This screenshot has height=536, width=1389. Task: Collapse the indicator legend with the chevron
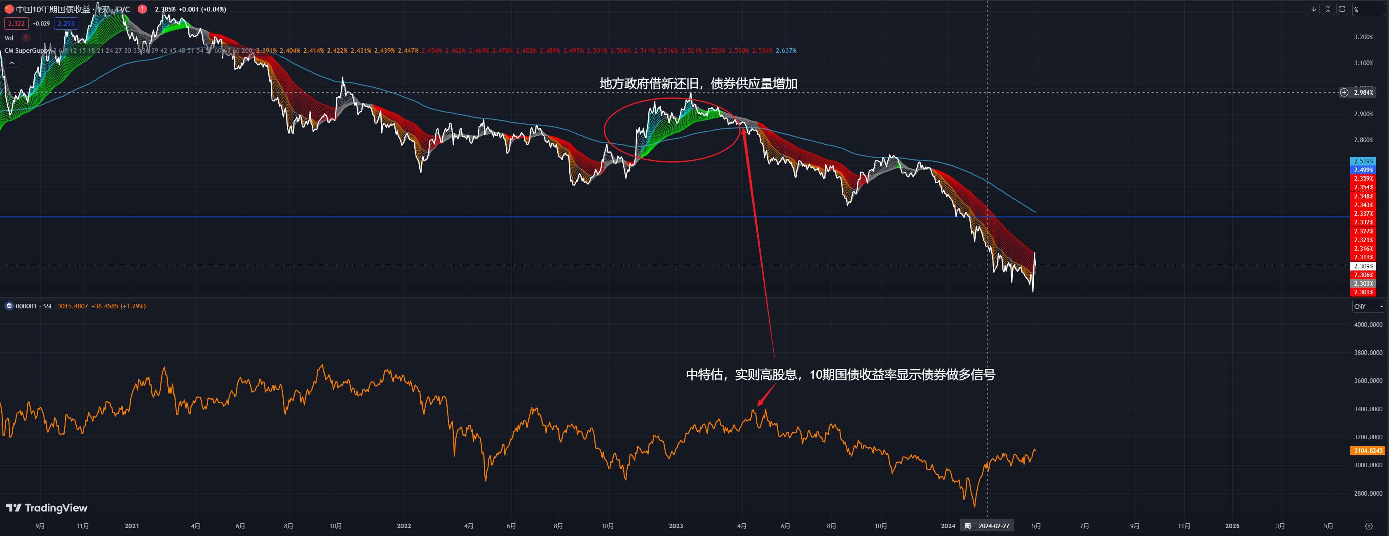click(x=11, y=63)
